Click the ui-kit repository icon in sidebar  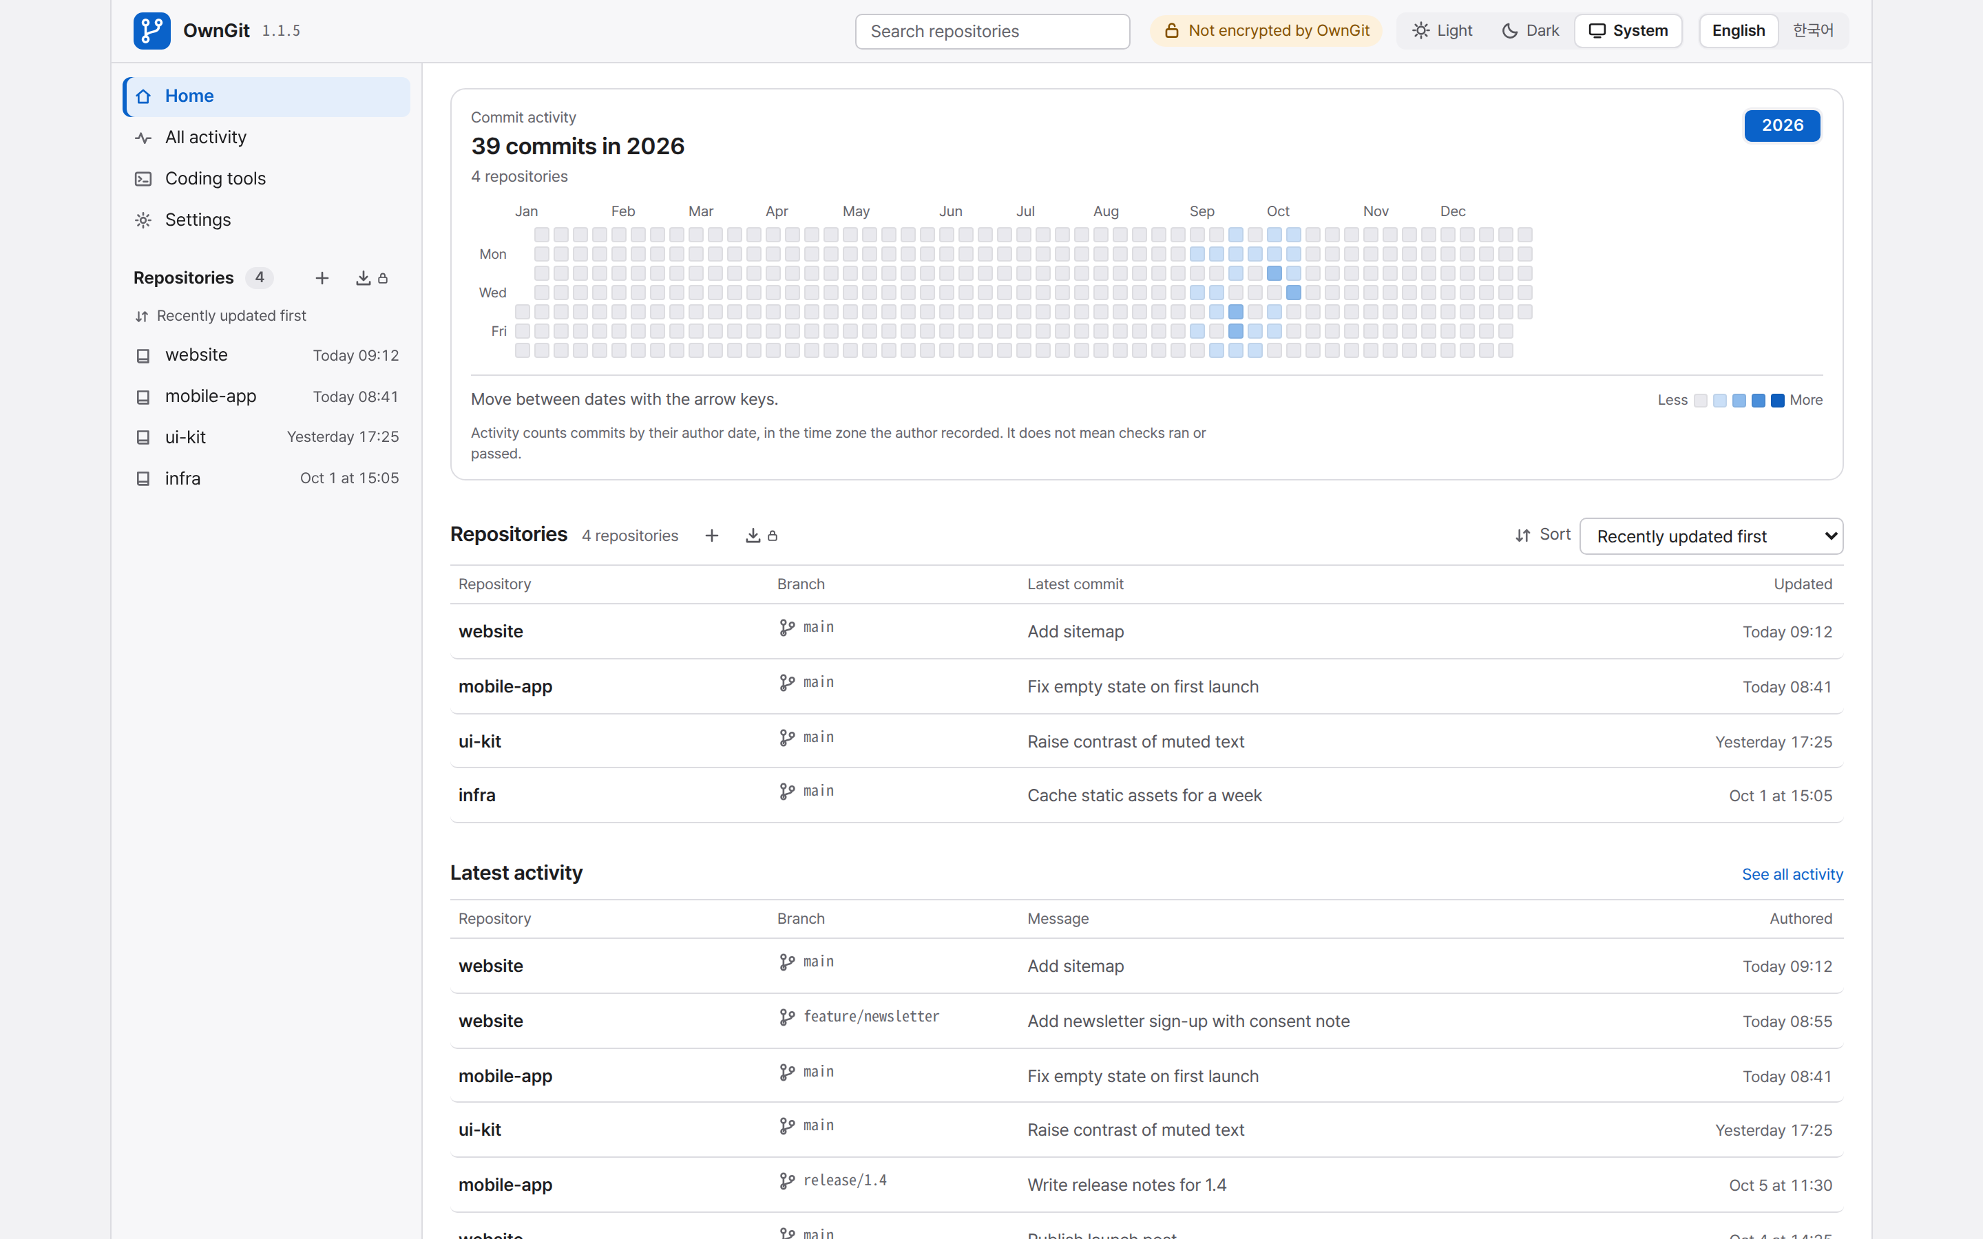tap(143, 438)
